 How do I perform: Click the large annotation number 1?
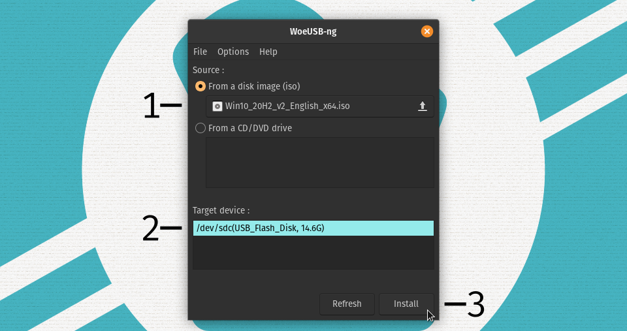[151, 106]
